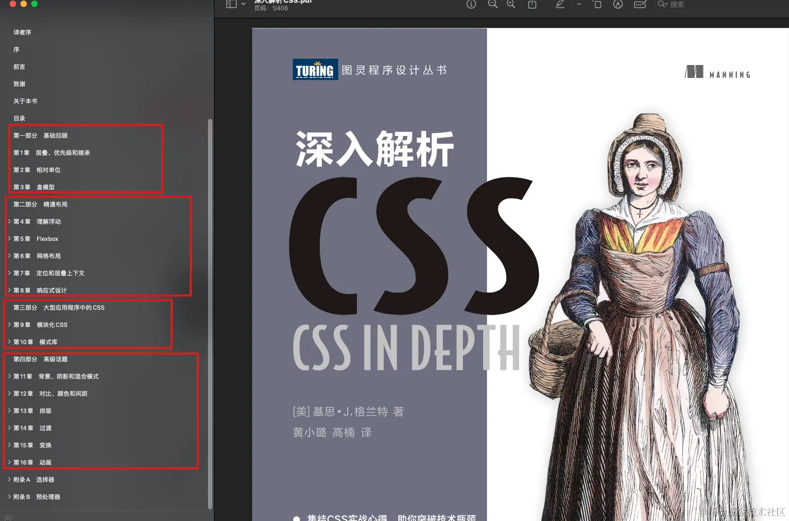Click the 深入解析 title text on cover

(375, 149)
